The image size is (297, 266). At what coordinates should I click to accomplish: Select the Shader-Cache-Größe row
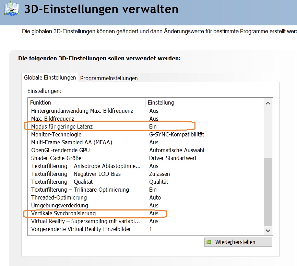[145, 158]
